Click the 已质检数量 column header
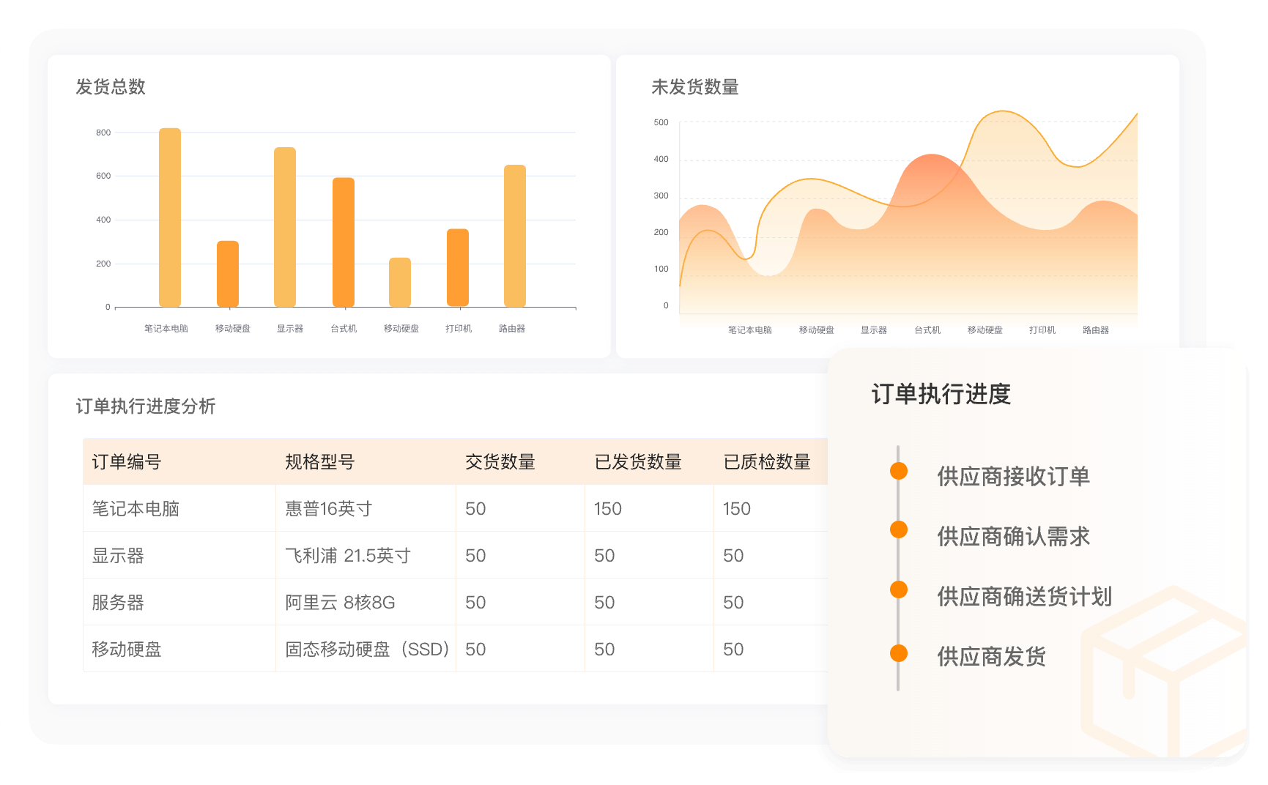 [x=767, y=462]
